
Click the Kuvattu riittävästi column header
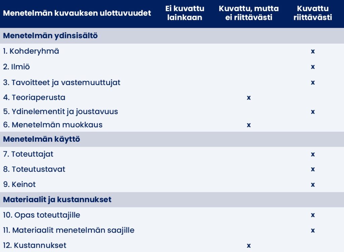313,13
